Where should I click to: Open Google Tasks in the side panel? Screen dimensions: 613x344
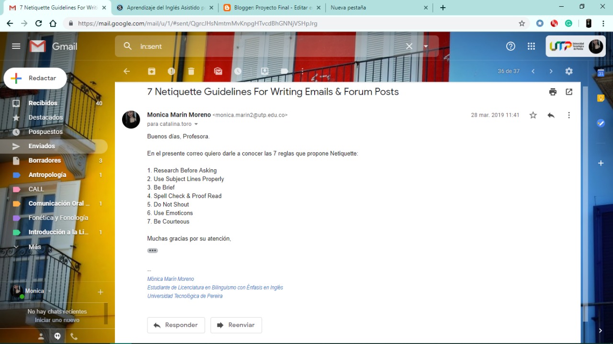tap(601, 123)
